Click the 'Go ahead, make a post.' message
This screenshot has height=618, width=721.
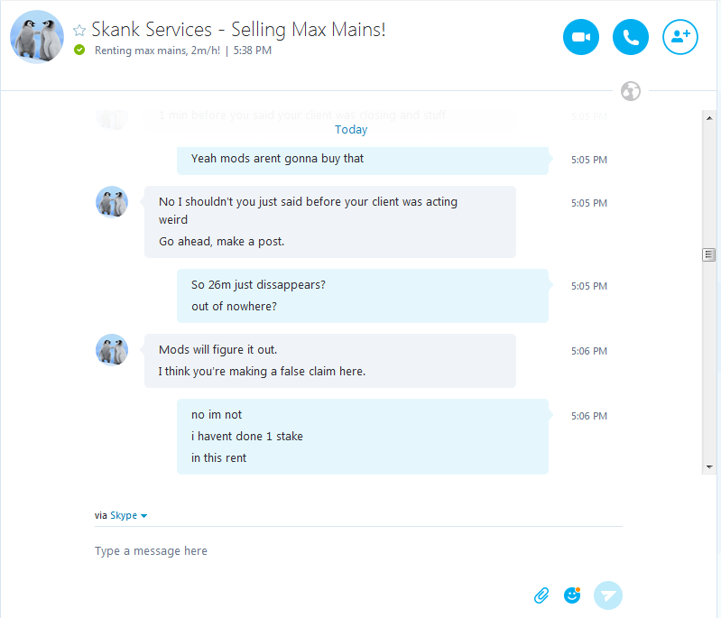click(x=221, y=242)
